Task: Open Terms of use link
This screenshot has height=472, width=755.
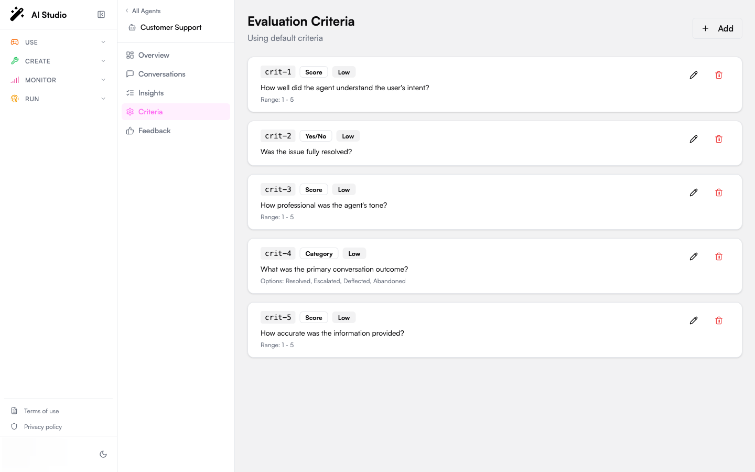Action: (x=41, y=411)
